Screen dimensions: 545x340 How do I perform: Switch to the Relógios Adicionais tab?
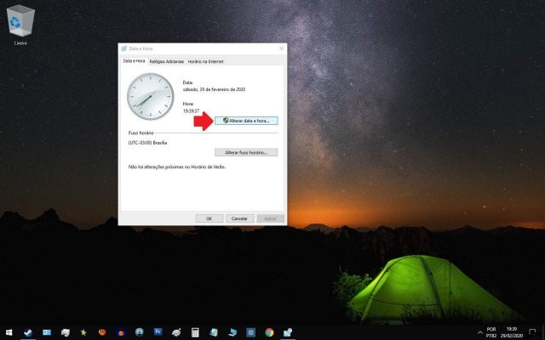tap(167, 61)
